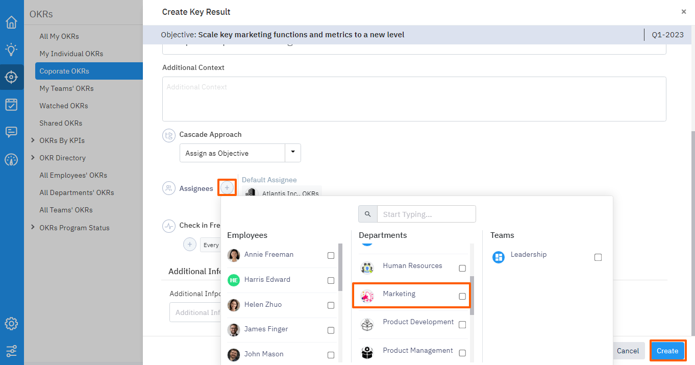Open the lightbulb ideas icon in sidebar
The image size is (695, 365).
11,50
